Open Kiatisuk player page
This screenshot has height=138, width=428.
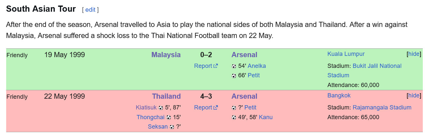coord(146,107)
